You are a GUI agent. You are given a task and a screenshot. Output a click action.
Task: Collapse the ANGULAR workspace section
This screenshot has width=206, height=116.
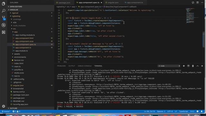[x=31, y=10]
